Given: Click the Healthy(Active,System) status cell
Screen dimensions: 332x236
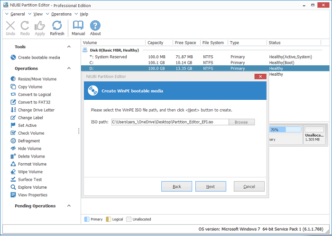Looking at the screenshot, I should [x=290, y=57].
